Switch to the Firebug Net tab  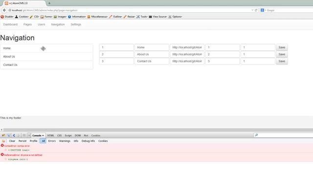coord(86,135)
